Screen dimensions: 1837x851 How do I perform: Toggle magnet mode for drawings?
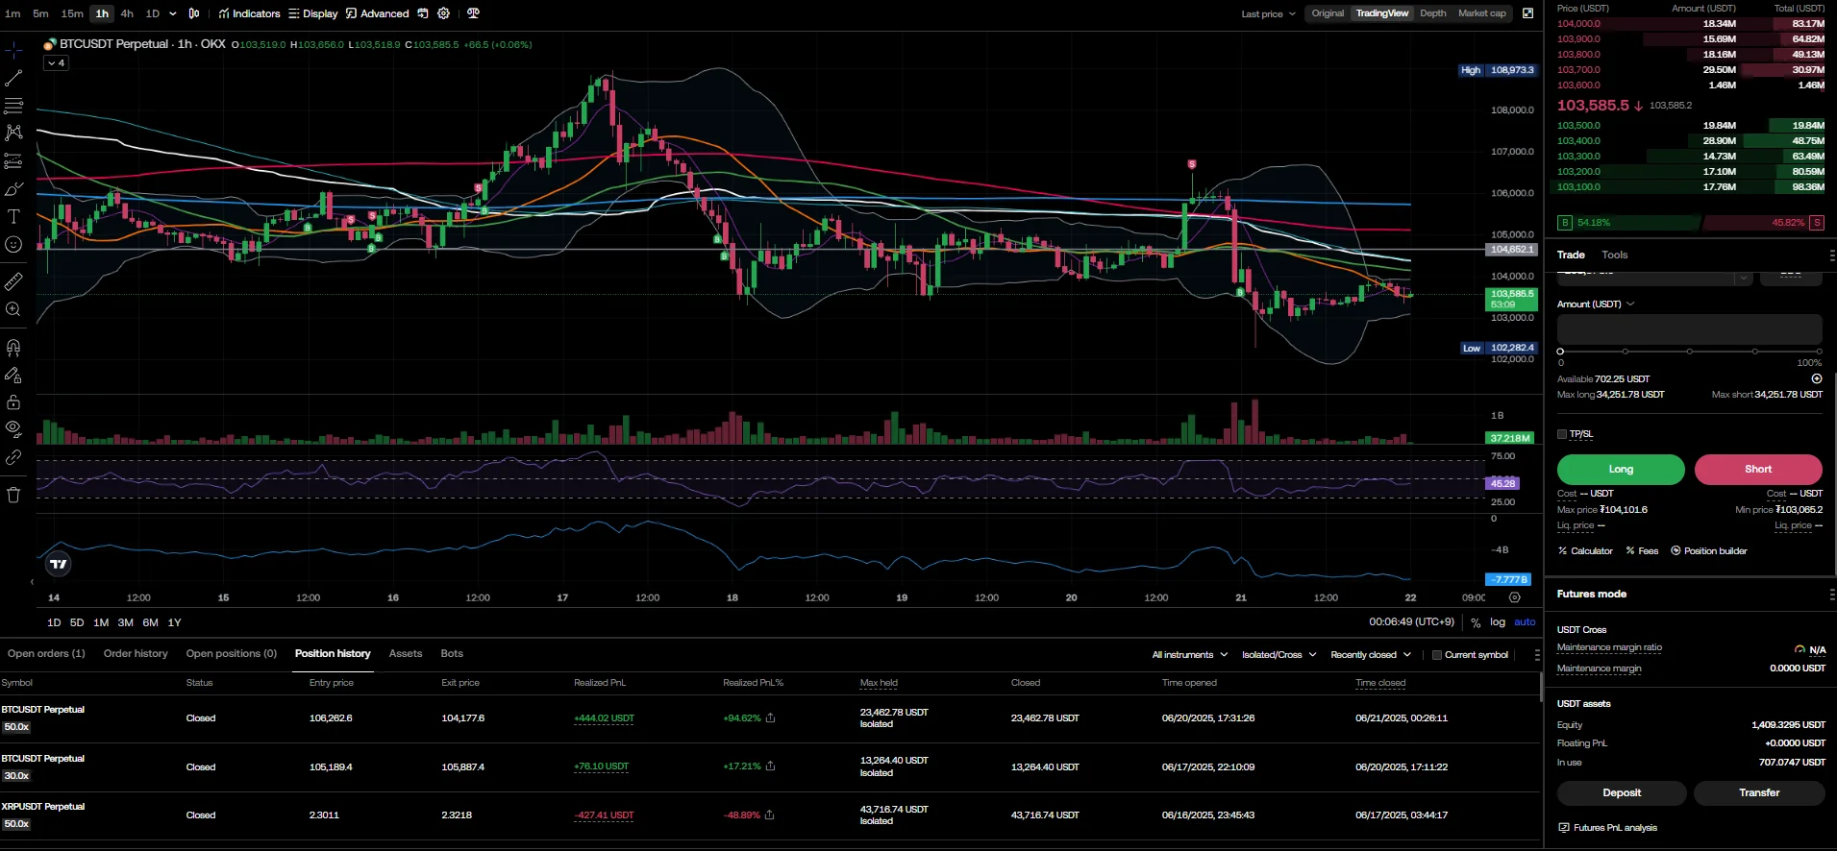[13, 347]
